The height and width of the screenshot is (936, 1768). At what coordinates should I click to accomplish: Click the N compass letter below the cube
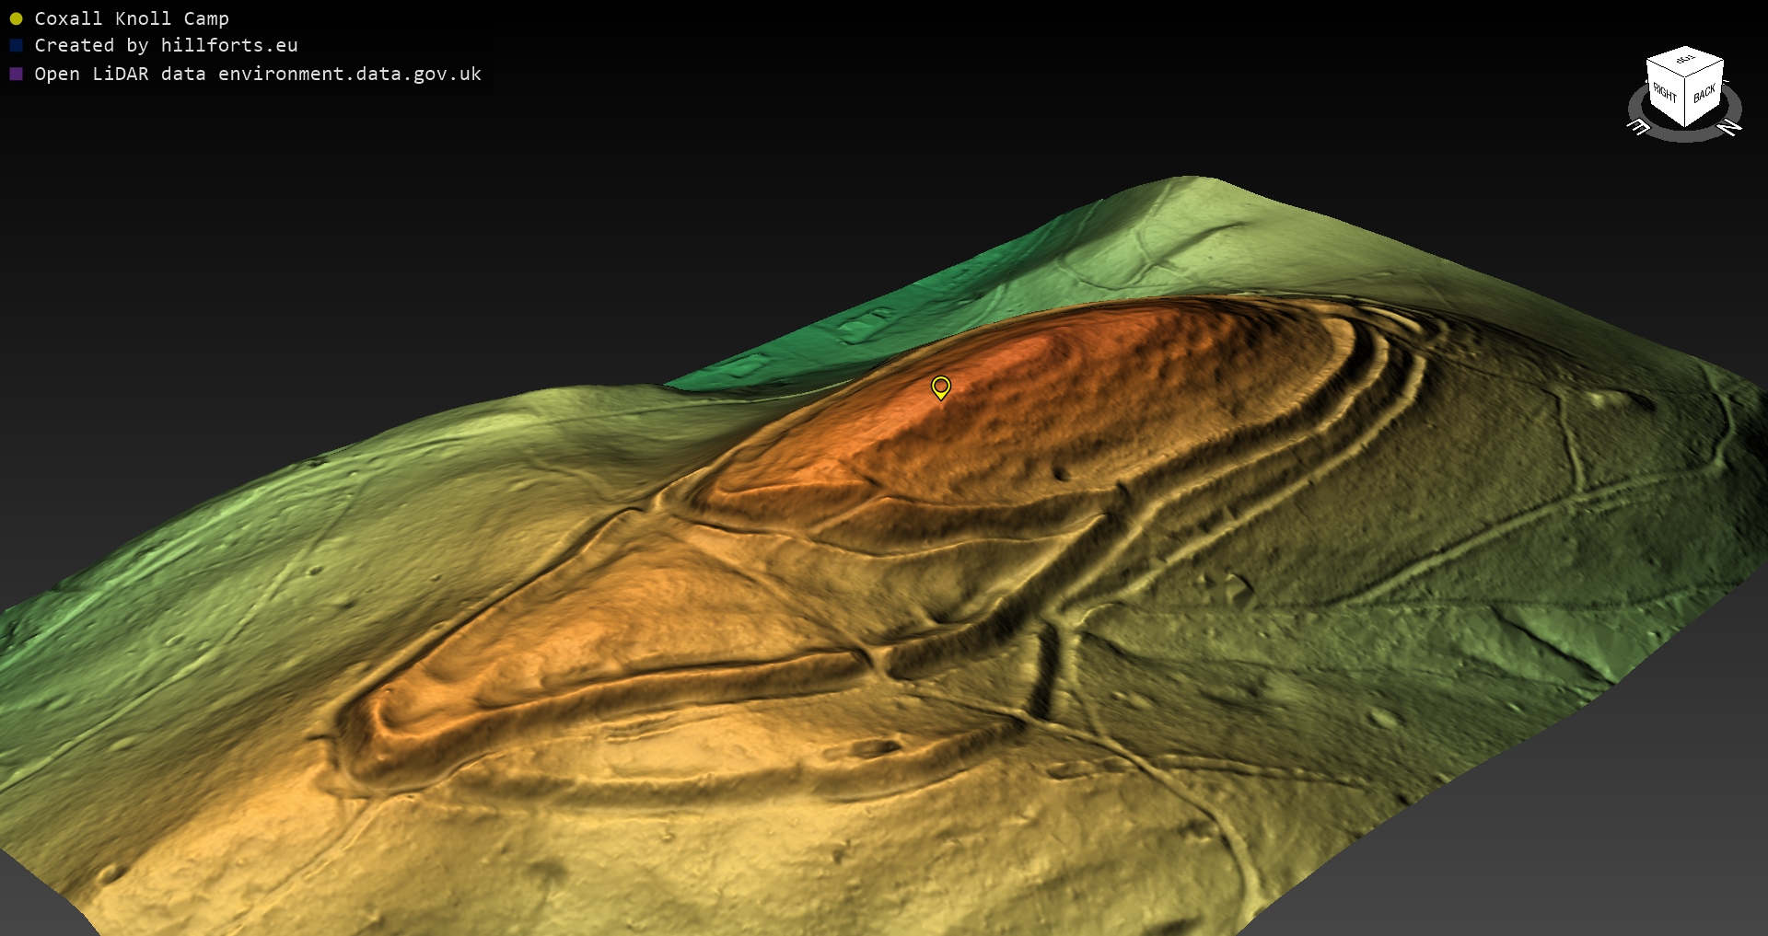[1730, 127]
